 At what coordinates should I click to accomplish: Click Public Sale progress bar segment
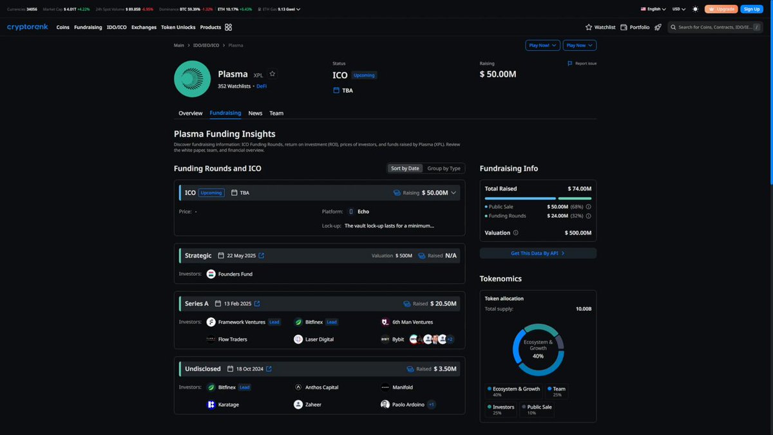(520, 198)
